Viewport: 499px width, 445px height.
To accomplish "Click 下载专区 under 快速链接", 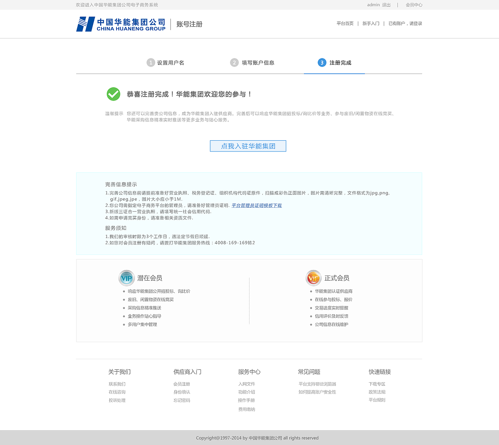I will click(x=376, y=384).
